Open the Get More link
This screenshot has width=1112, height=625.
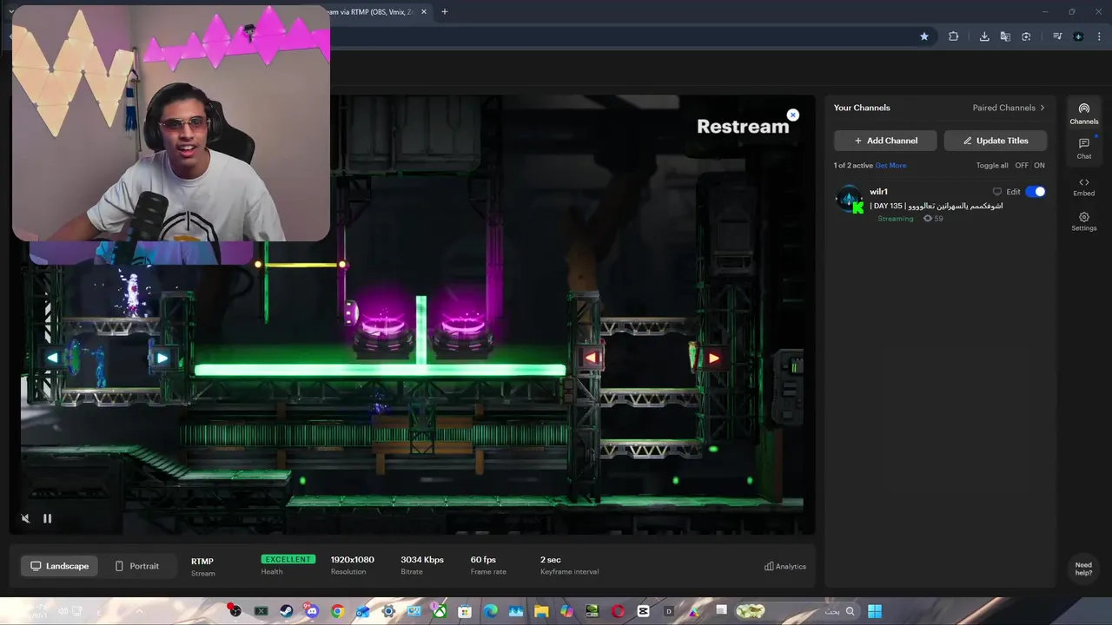pyautogui.click(x=890, y=165)
